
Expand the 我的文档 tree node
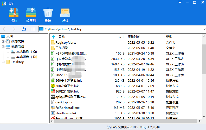(3, 41)
